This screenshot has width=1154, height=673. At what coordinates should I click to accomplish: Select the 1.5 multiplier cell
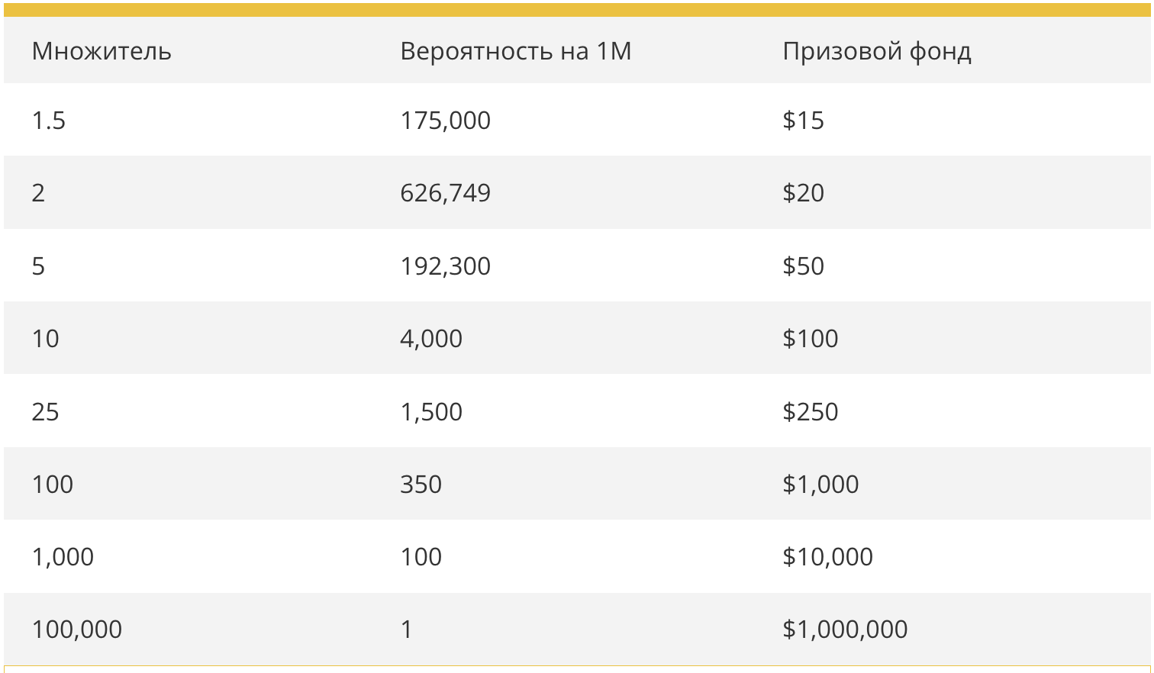click(x=49, y=121)
